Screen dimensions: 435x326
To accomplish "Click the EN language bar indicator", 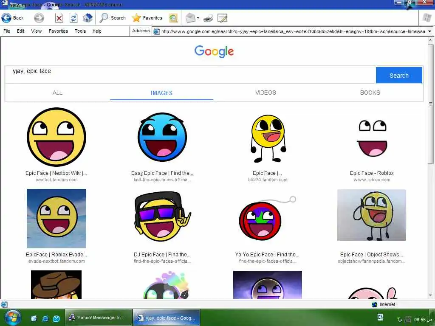I will 380,317.
